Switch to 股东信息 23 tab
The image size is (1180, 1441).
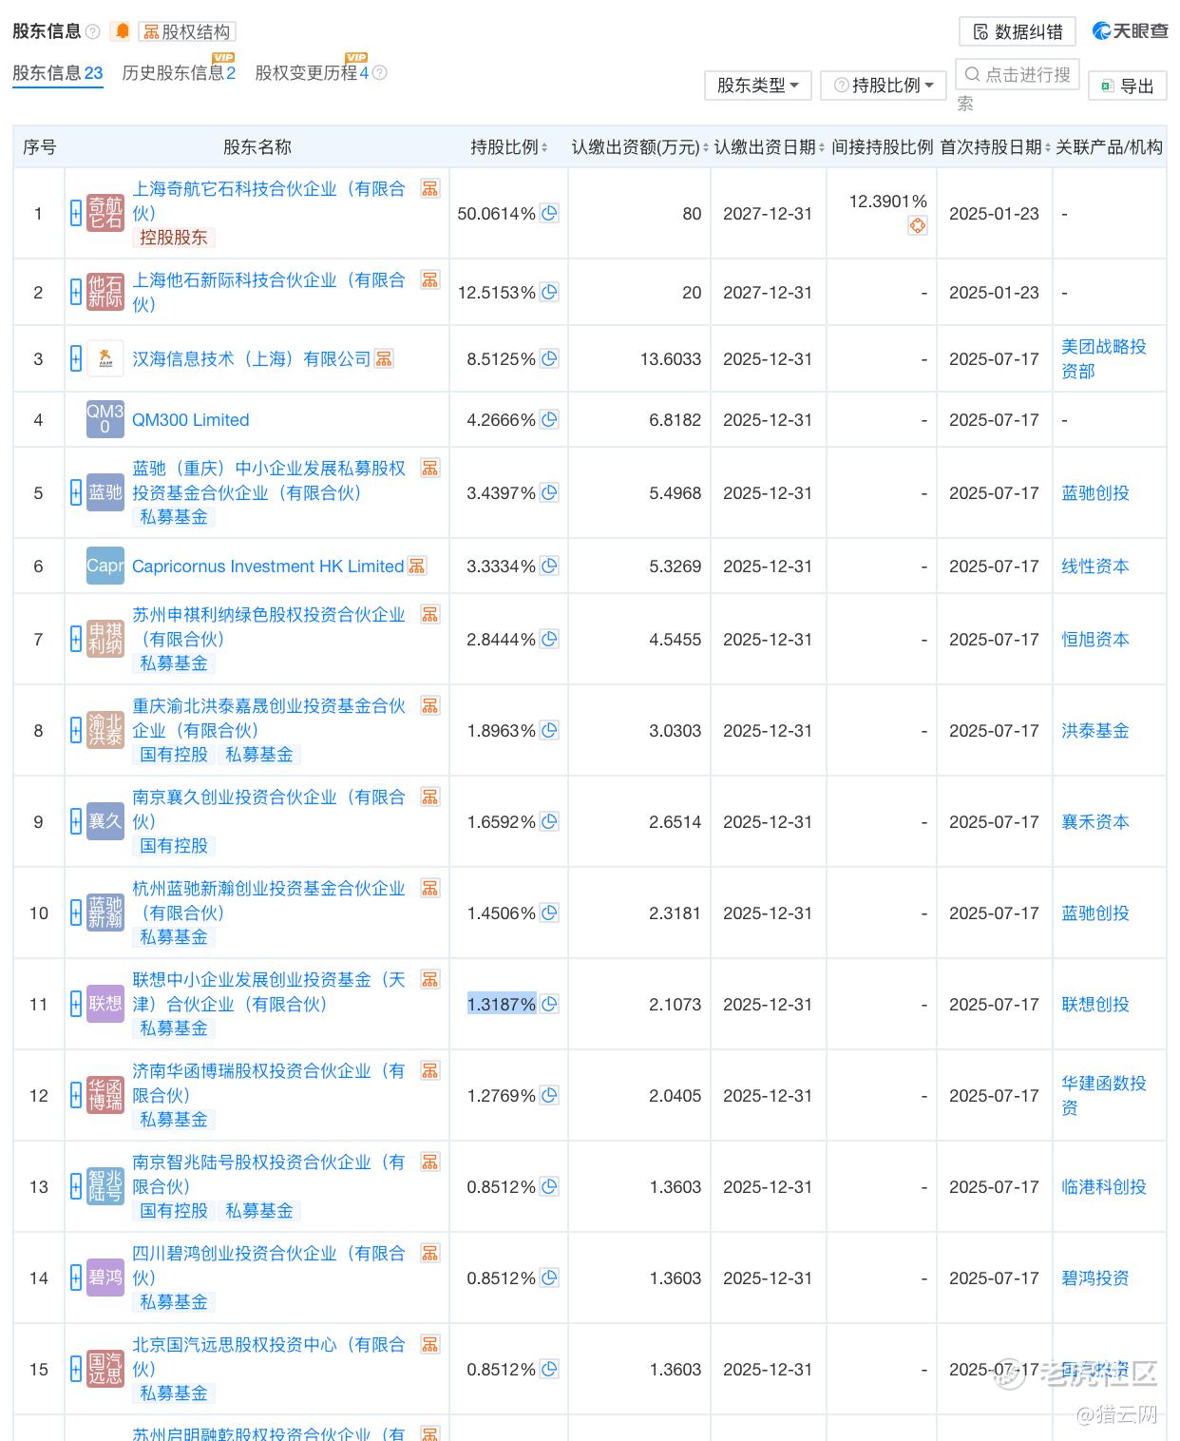pos(57,73)
